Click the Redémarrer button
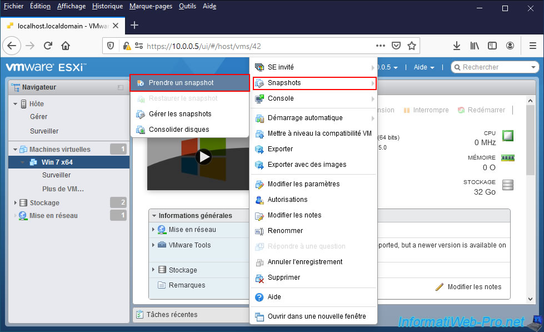This screenshot has height=332, width=544. (481, 110)
